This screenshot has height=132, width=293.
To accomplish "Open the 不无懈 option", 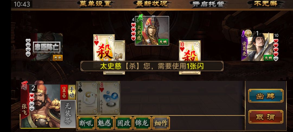I will tap(265, 4).
